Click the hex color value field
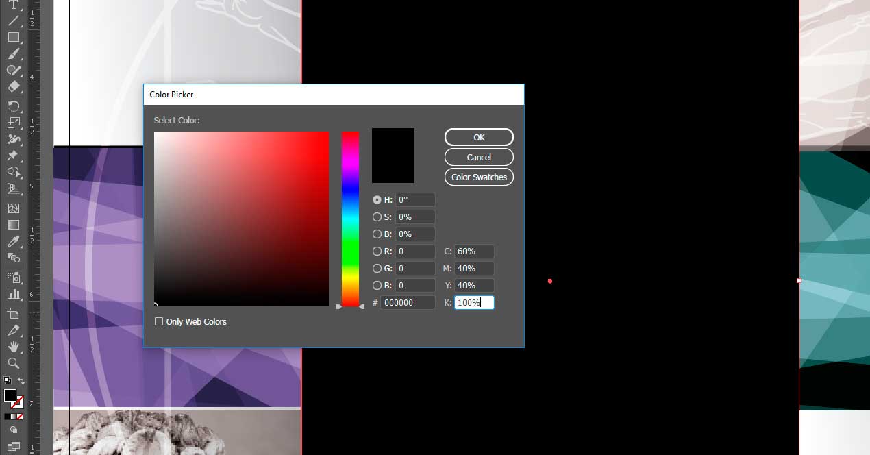Screen dimensions: 870x455 (408, 302)
